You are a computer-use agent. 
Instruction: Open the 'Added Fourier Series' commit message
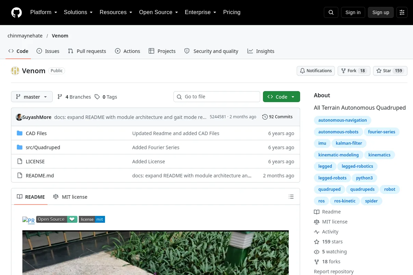point(156,147)
